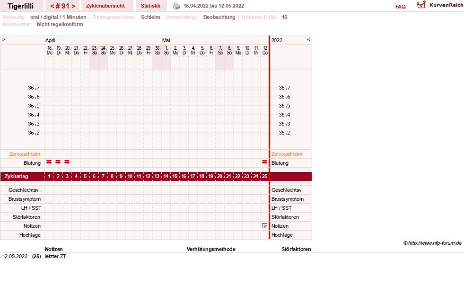Select cycle day 1 in Zyklustag row
Viewport: 464px width, 296px height.
tap(49, 176)
